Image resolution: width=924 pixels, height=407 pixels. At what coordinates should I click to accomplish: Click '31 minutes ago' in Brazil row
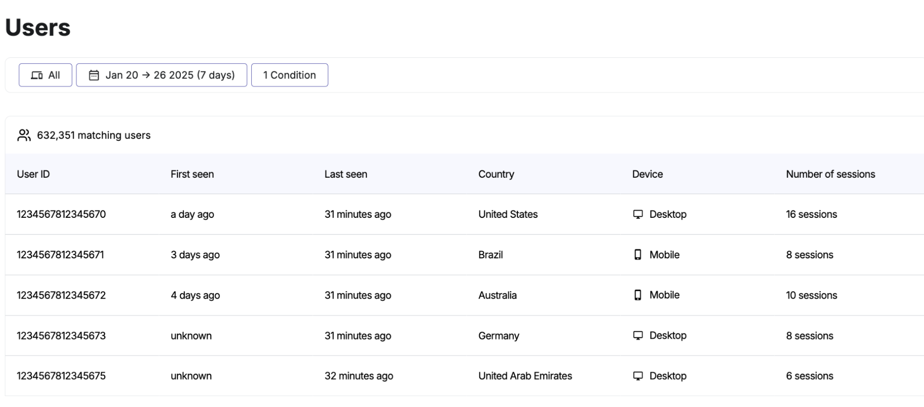click(x=358, y=255)
